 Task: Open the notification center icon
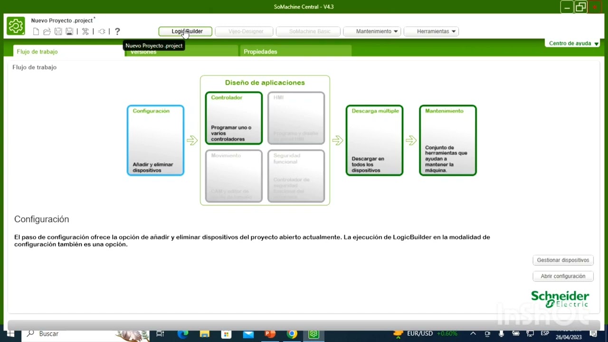(593, 334)
